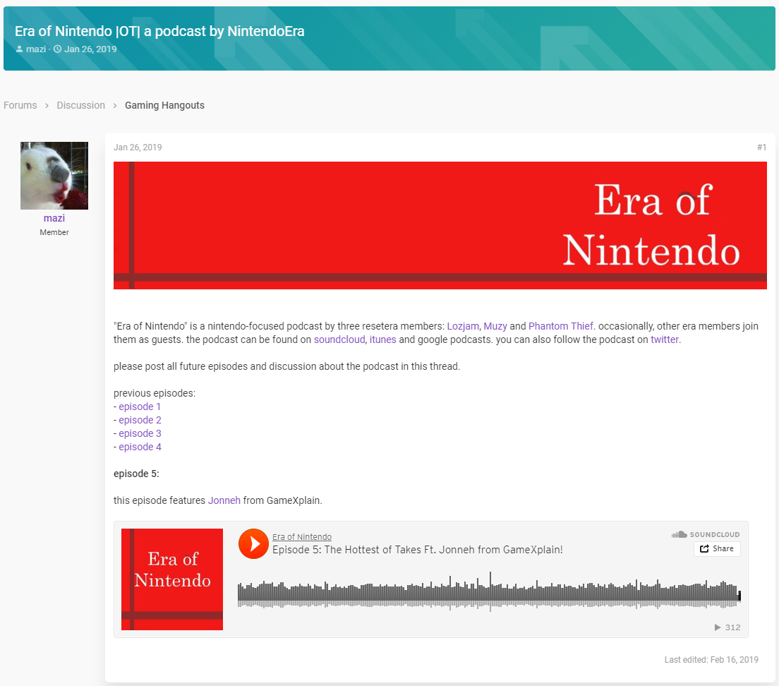
Task: Click the Last edited: Feb 16, 2019 text
Action: coord(711,660)
